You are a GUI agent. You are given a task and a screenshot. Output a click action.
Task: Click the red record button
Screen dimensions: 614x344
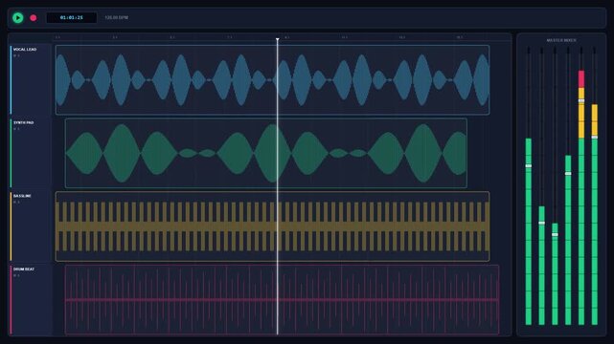pos(34,17)
